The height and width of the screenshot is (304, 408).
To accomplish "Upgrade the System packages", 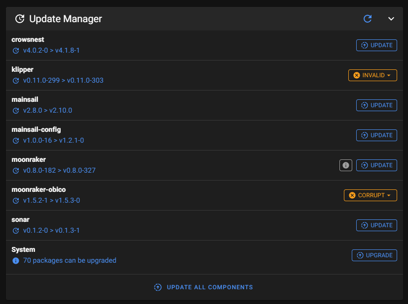I will (x=374, y=255).
